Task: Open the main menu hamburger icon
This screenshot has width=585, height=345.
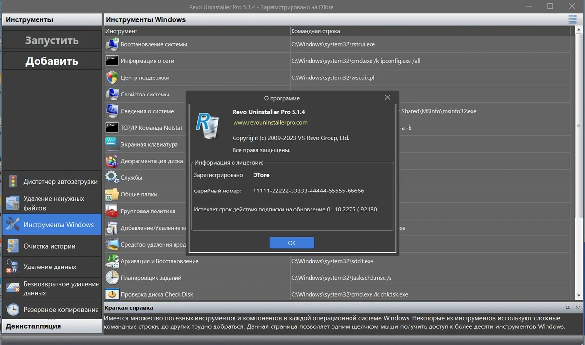Action: click(x=572, y=19)
